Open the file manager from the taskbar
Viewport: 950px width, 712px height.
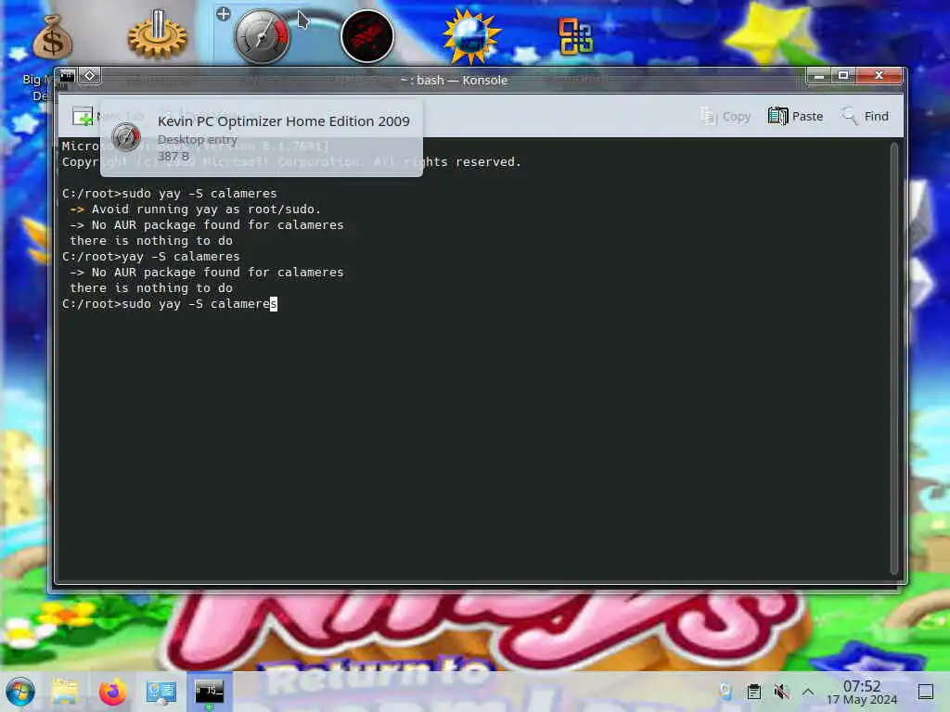coord(65,692)
